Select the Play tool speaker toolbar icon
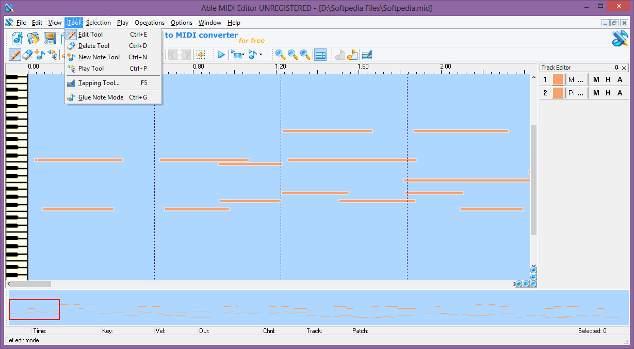634x349 pixels. point(52,55)
